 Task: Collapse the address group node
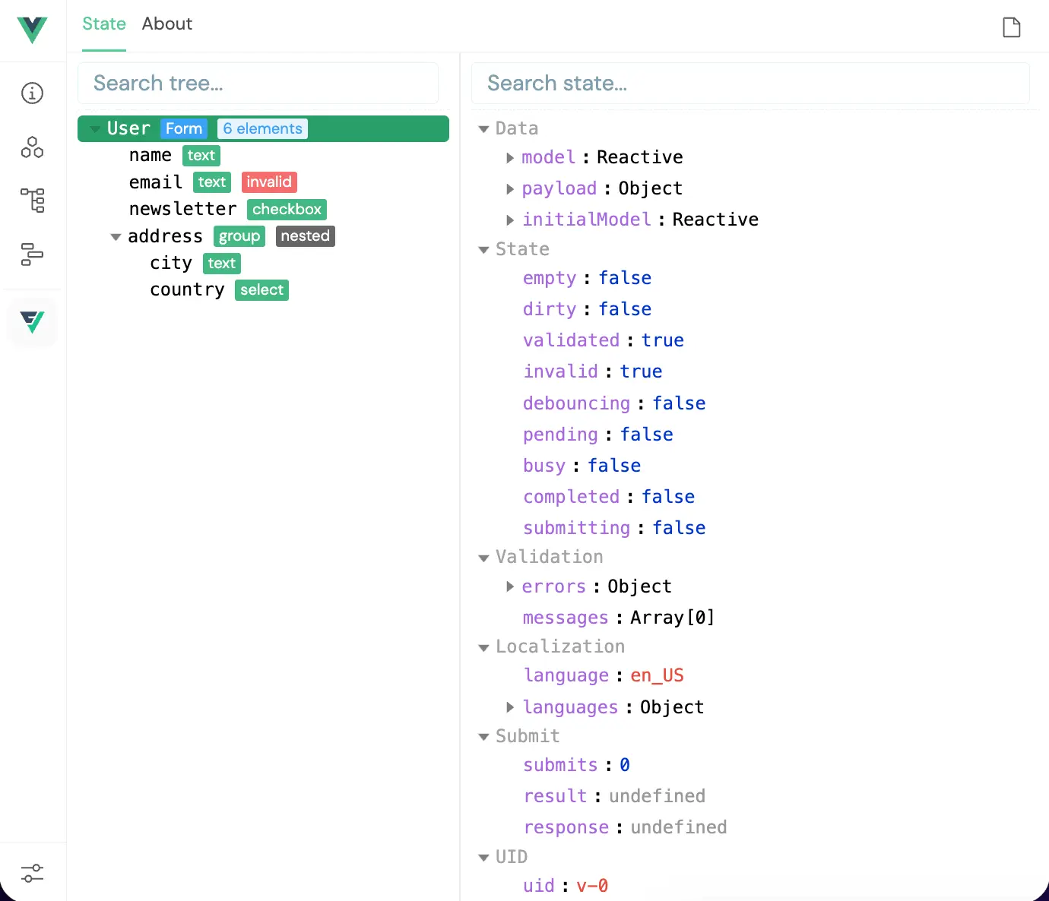click(116, 237)
